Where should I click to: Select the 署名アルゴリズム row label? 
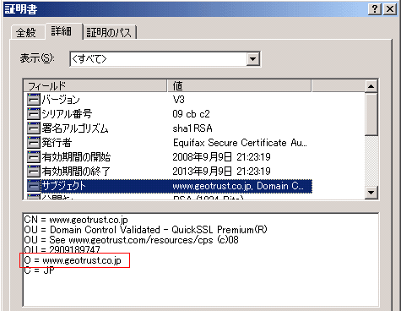tap(75, 128)
